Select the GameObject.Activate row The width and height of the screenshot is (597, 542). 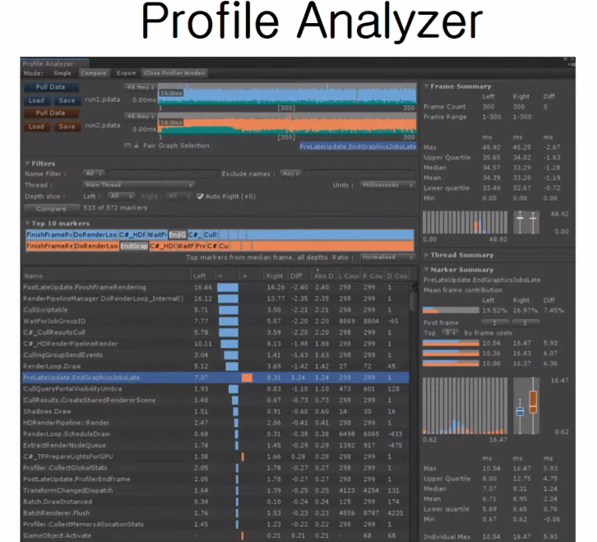tap(215, 535)
